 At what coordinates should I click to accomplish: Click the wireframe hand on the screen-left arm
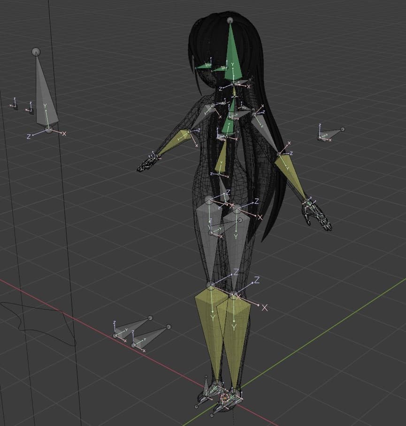[x=148, y=162]
